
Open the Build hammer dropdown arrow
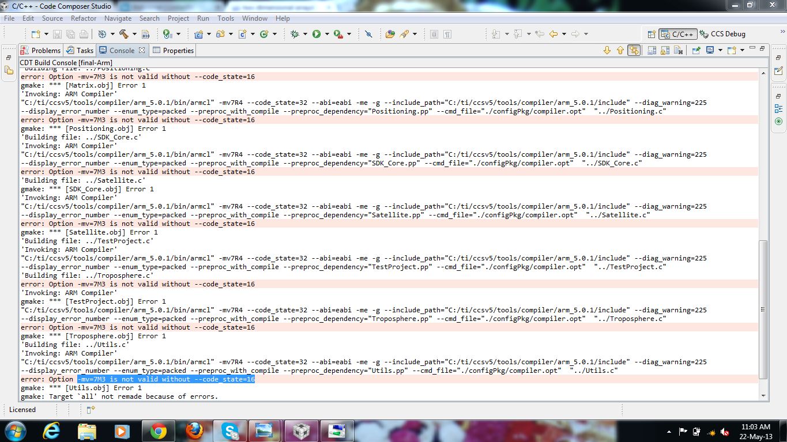[134, 34]
